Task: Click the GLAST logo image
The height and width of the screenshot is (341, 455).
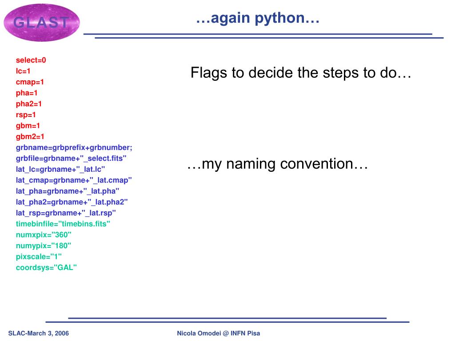Action: (x=41, y=22)
